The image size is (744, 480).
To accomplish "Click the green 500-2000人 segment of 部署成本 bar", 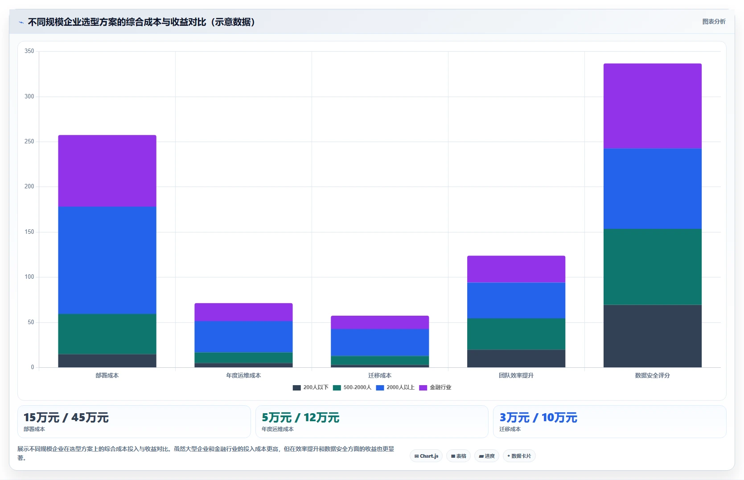I will [x=107, y=334].
